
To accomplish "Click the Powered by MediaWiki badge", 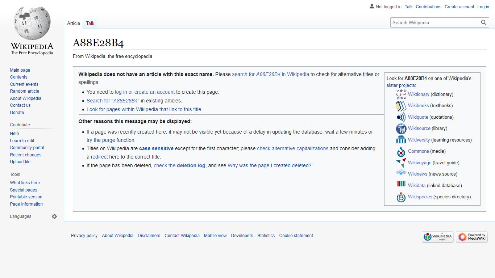I will click(472, 237).
